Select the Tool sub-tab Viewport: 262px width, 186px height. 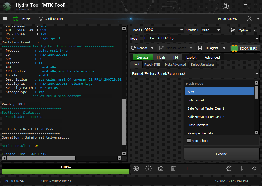[136, 65]
